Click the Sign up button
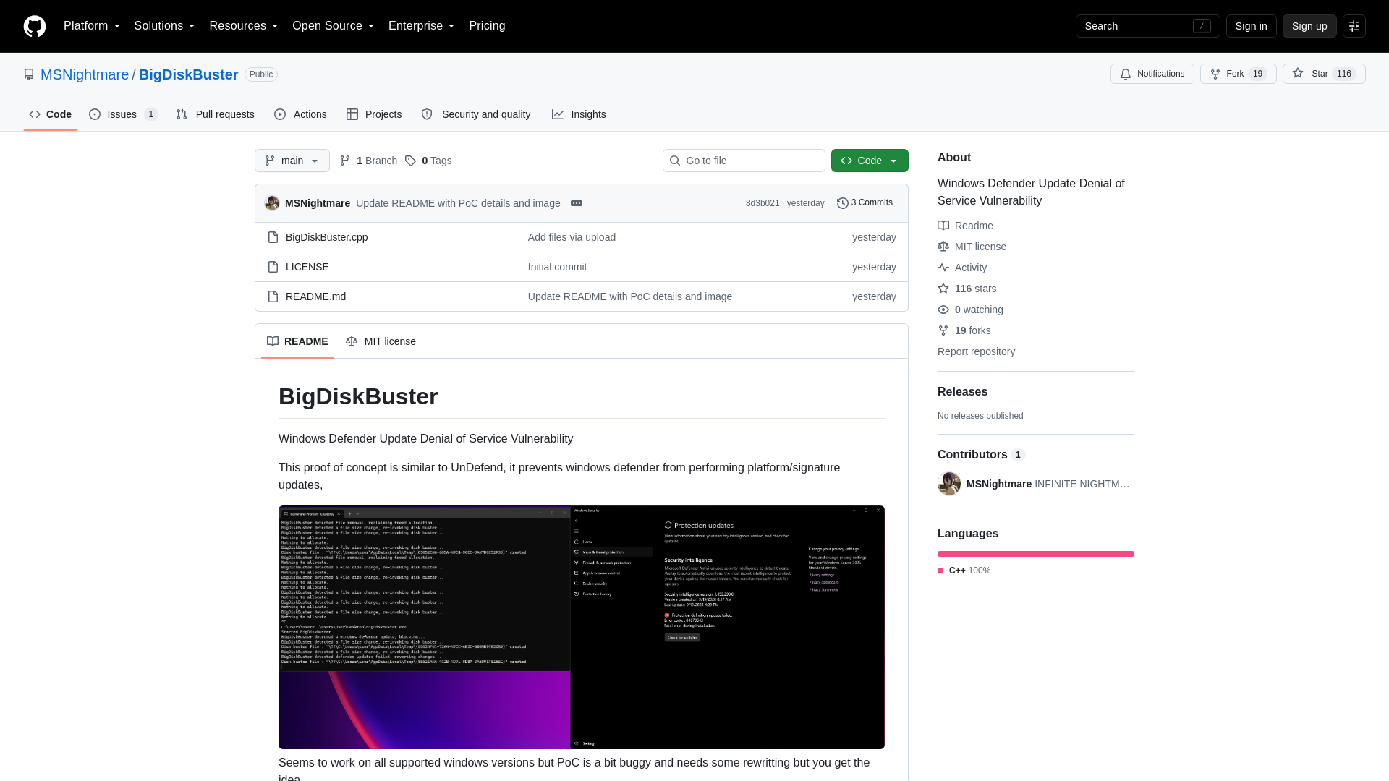The image size is (1389, 781). pyautogui.click(x=1309, y=26)
